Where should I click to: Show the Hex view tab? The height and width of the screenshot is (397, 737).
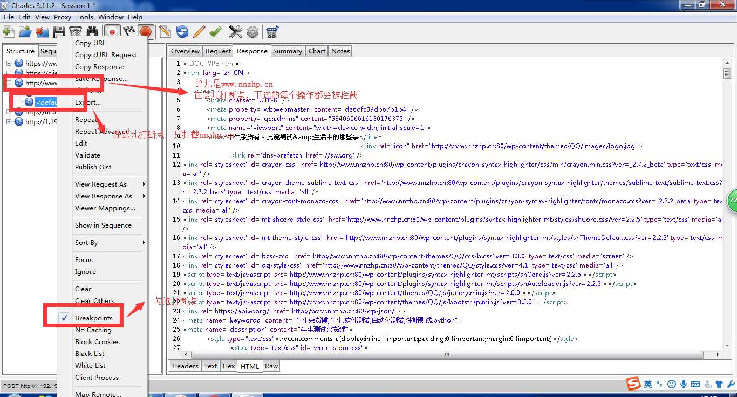click(229, 366)
